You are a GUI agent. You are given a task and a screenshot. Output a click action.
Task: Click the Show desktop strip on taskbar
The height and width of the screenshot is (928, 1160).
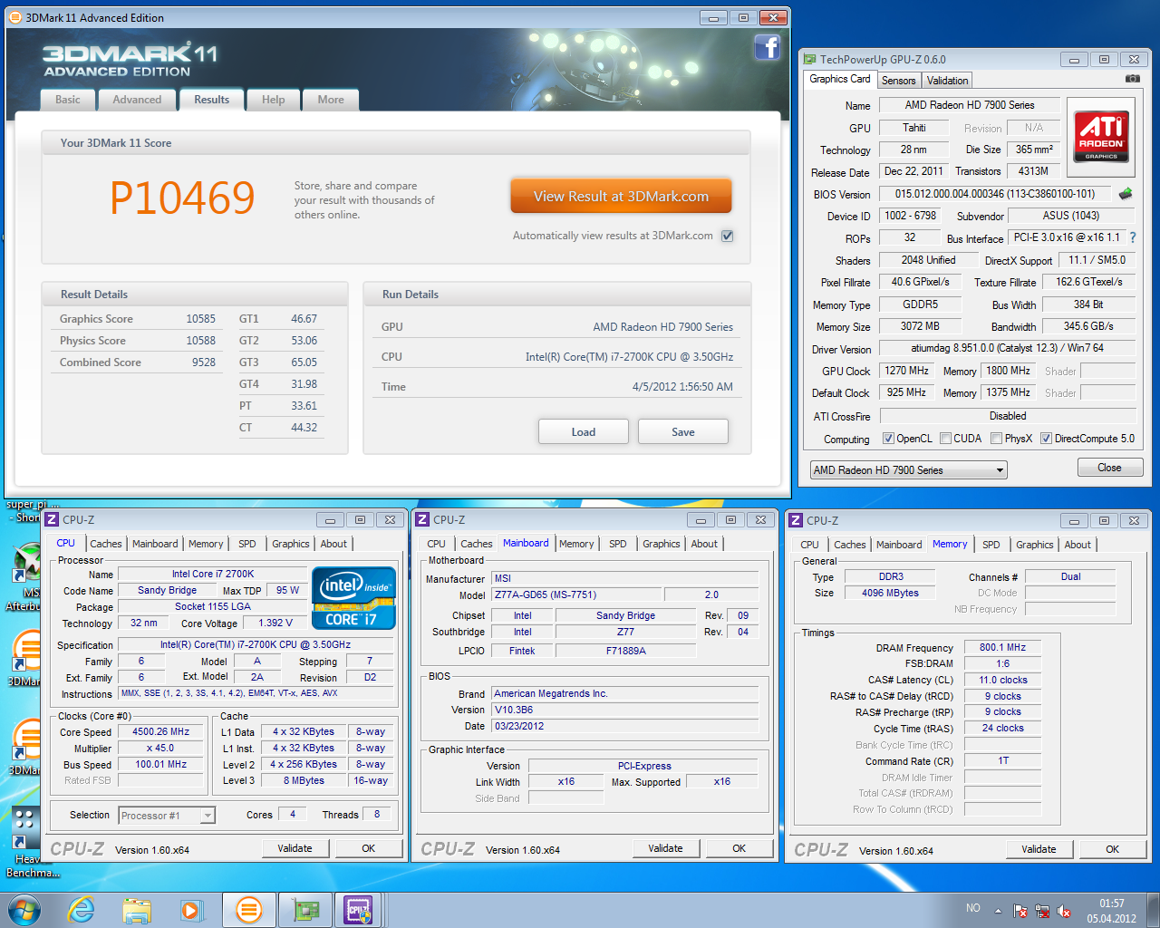(x=1154, y=910)
